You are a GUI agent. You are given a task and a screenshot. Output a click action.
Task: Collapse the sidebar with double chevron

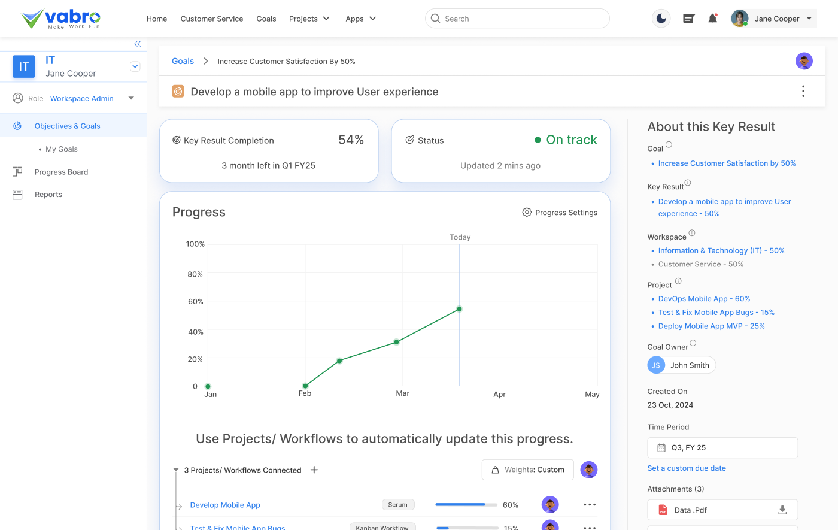pyautogui.click(x=137, y=44)
